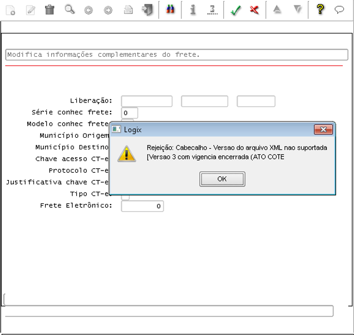
Task: Click the 'Frete Eletrônico:' label
Action: pos(76,206)
